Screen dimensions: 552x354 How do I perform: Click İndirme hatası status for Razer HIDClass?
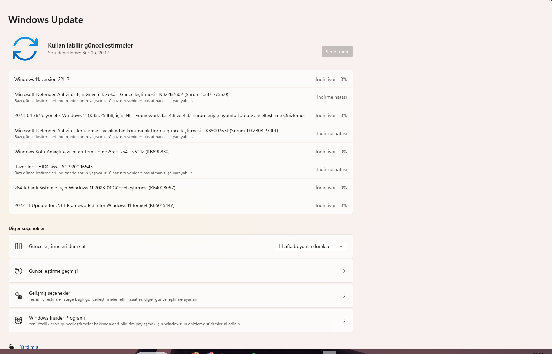tap(332, 169)
